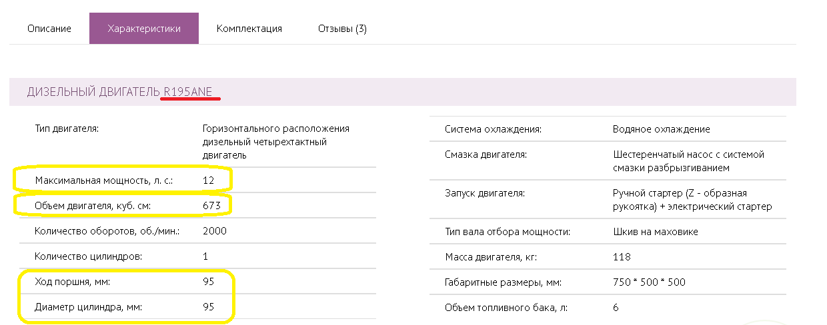The image size is (827, 325).
Task: Click the Масса двигателя value 118
Action: click(x=622, y=257)
